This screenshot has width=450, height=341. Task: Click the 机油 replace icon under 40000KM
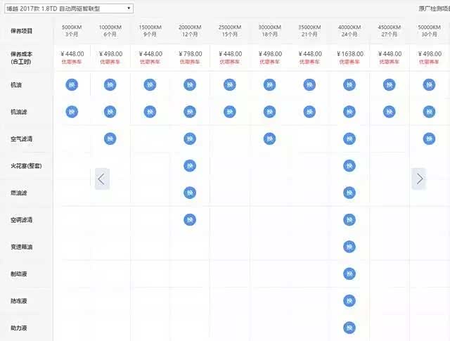[349, 84]
